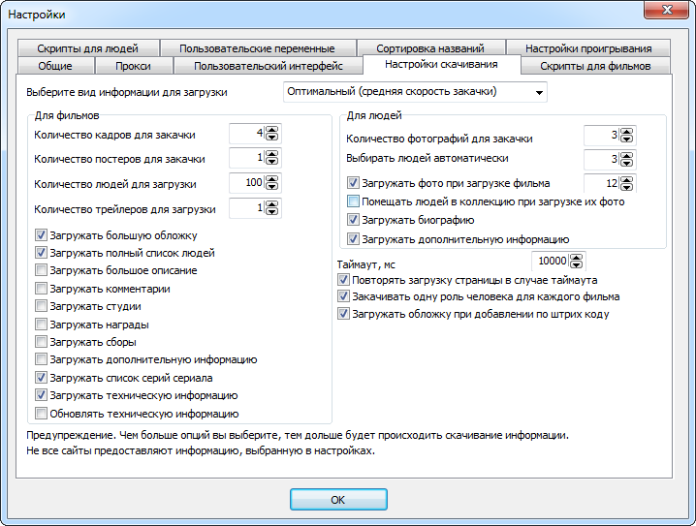Uncheck Закачивать одну роль человека
This screenshot has width=696, height=526.
pyautogui.click(x=343, y=296)
